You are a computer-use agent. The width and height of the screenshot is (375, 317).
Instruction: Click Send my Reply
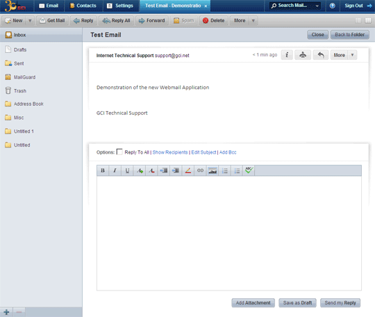340,303
